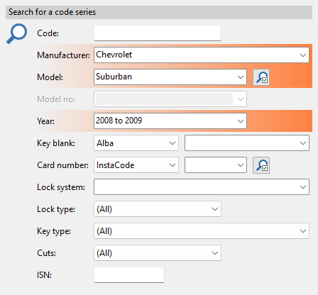
Task: Click the 'Card number:' label
Action: [x=62, y=165]
